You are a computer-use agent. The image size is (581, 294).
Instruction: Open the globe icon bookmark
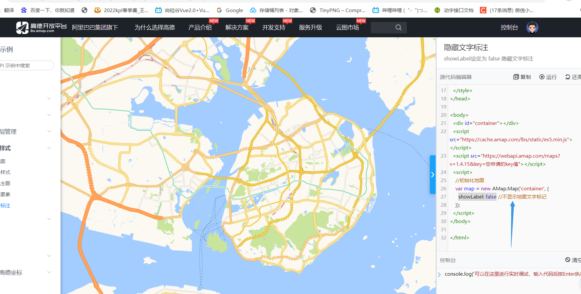click(84, 10)
